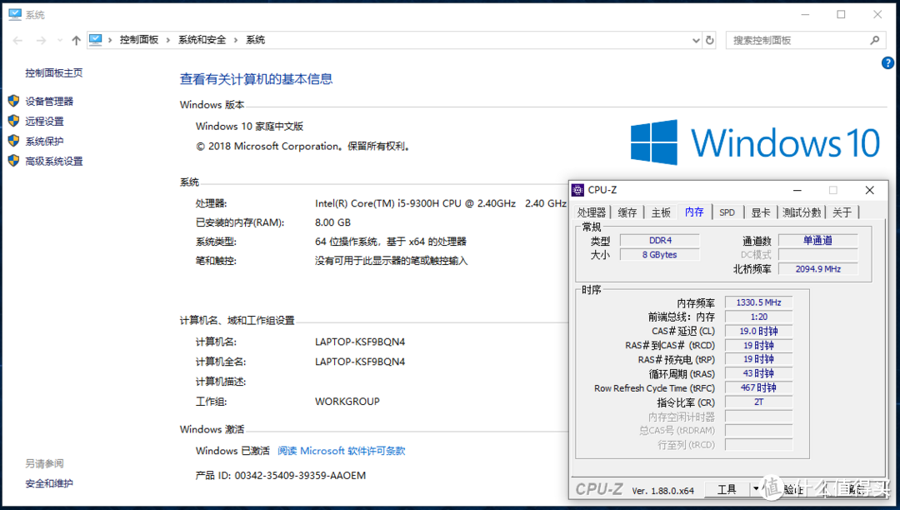Select 系统和安全 breadcrumb
900x510 pixels.
coord(202,40)
